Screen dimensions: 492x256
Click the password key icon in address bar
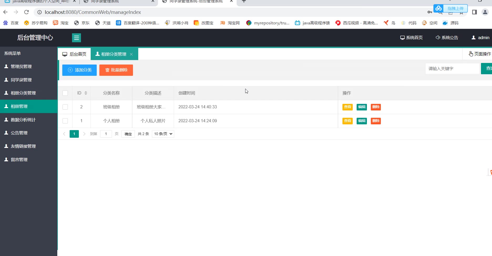coord(430,12)
